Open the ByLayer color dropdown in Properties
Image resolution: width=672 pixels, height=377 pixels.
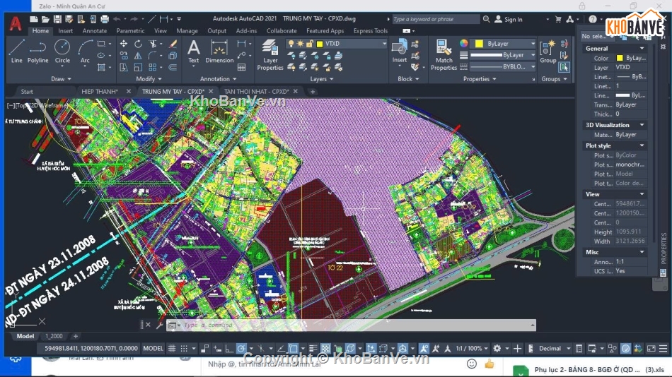point(533,44)
